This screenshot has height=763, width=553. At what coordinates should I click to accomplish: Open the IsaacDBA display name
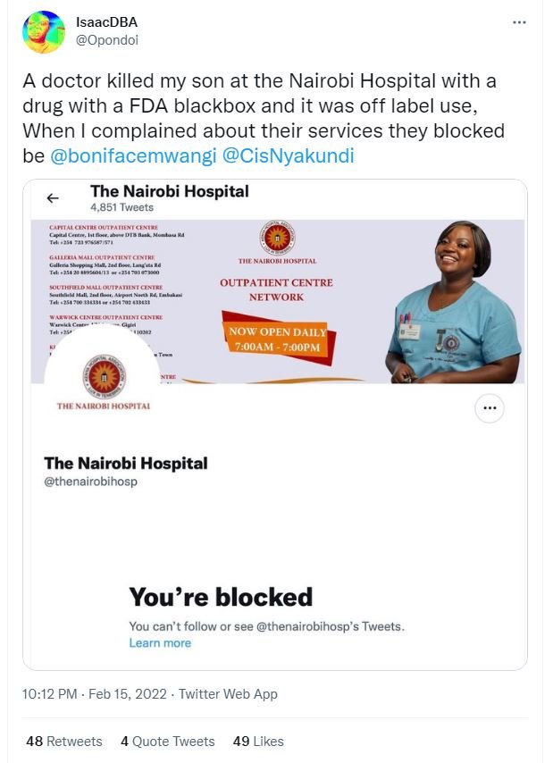tap(106, 22)
